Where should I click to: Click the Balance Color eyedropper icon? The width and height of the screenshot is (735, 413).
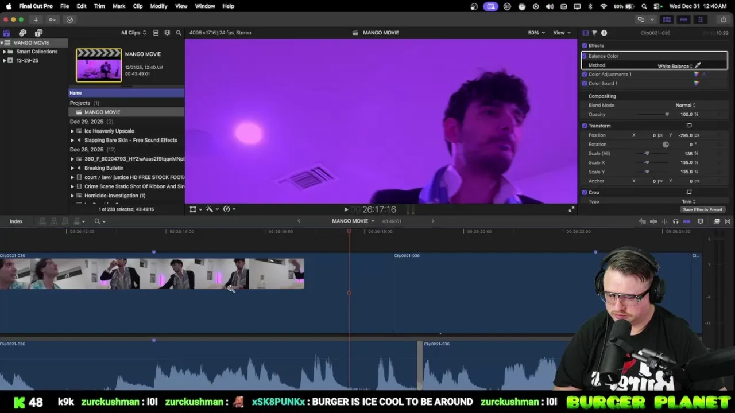coord(698,65)
